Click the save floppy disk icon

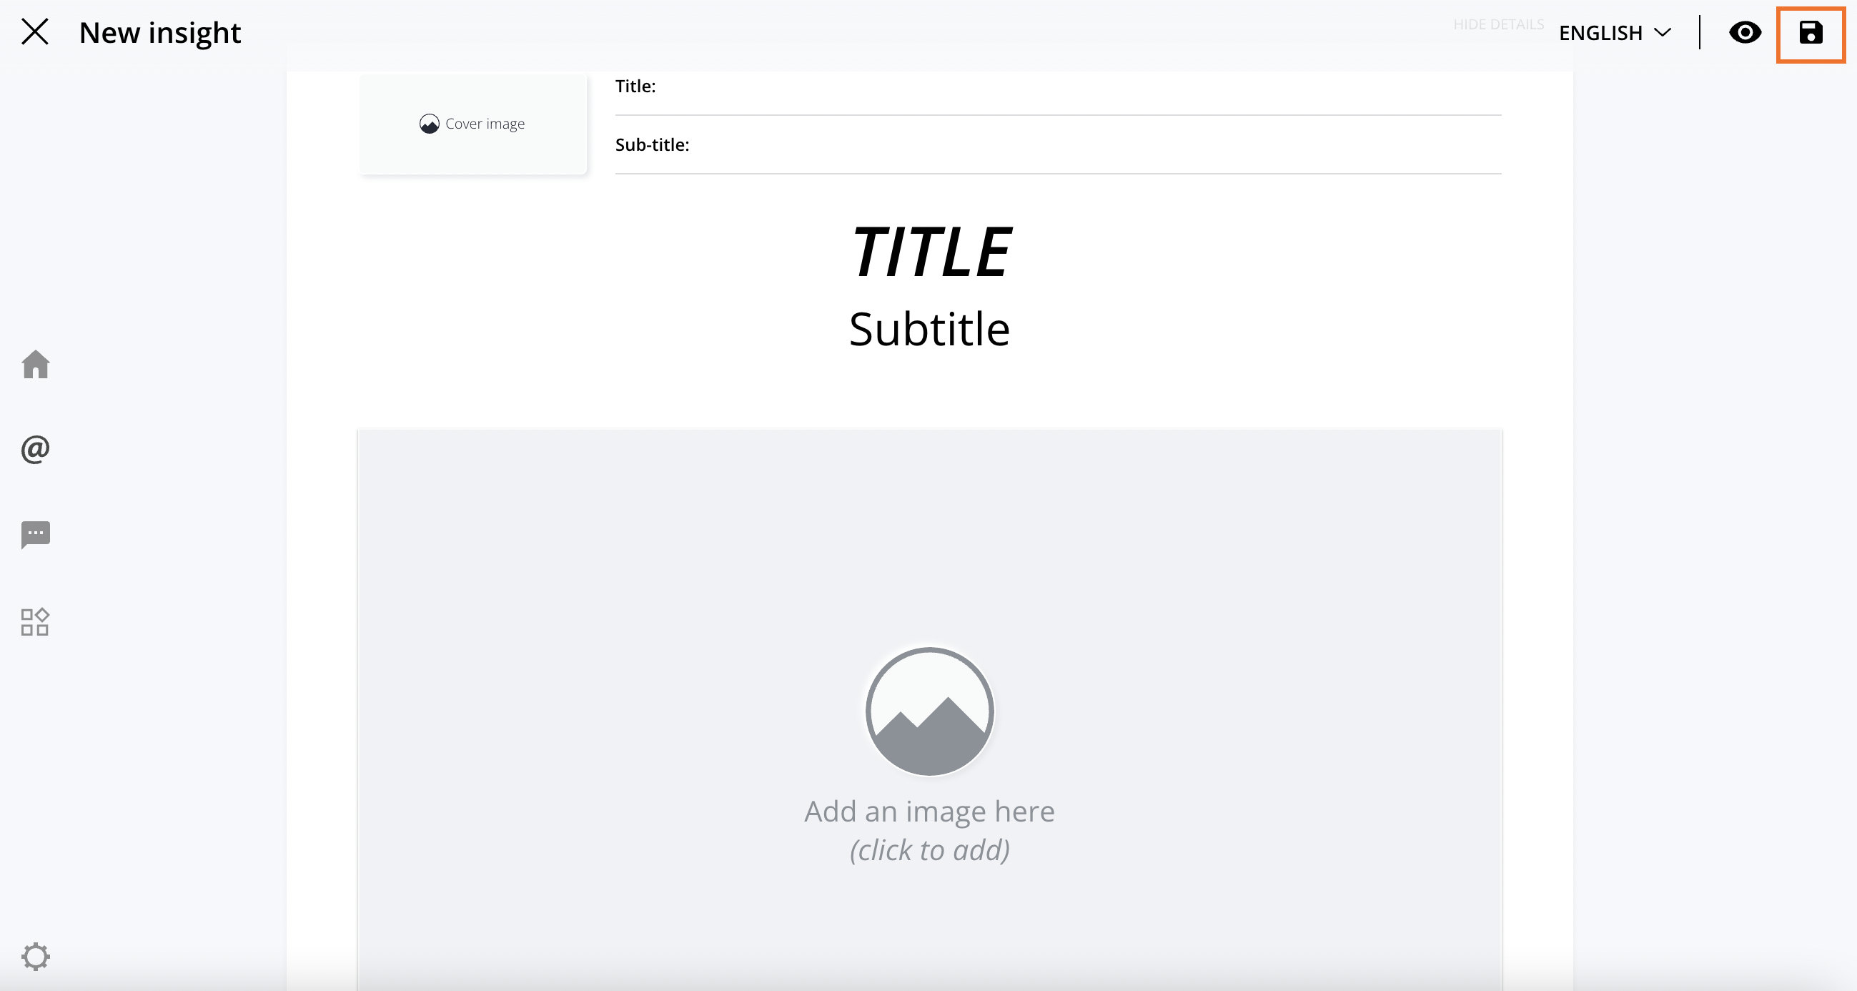1810,33
